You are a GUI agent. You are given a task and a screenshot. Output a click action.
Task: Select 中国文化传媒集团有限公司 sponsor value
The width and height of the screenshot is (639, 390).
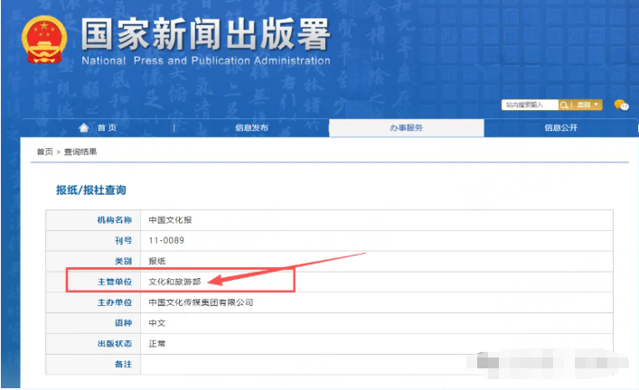tap(201, 302)
